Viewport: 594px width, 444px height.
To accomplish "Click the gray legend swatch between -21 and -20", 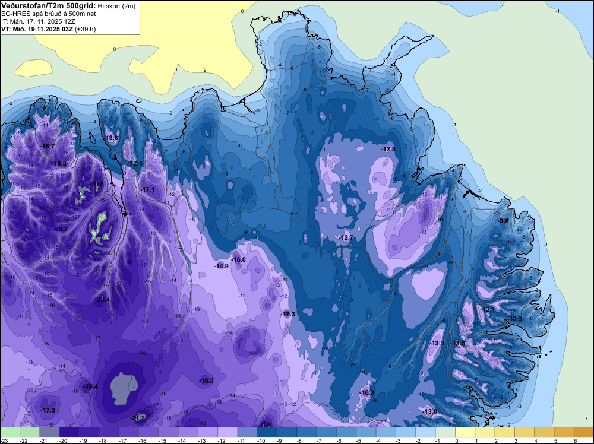I will click(x=49, y=432).
